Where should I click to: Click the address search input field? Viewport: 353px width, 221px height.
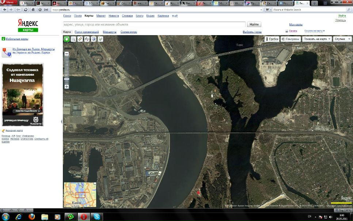pos(154,25)
